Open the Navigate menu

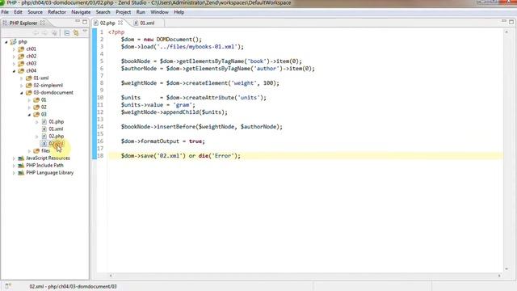click(x=81, y=12)
